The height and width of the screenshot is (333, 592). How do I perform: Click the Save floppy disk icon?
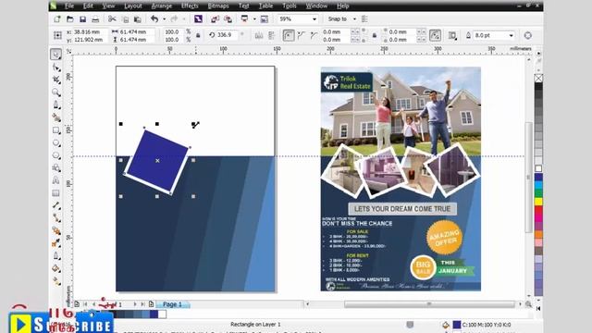pos(82,18)
